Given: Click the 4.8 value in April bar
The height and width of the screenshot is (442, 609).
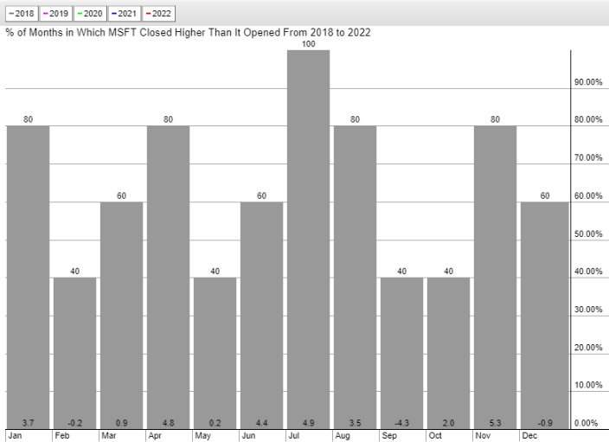Looking at the screenshot, I should (168, 423).
